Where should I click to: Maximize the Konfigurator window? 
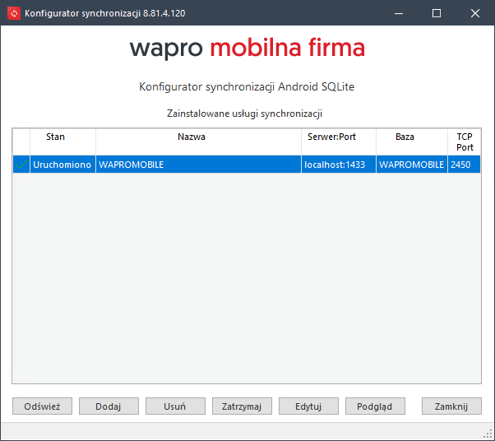(x=437, y=13)
